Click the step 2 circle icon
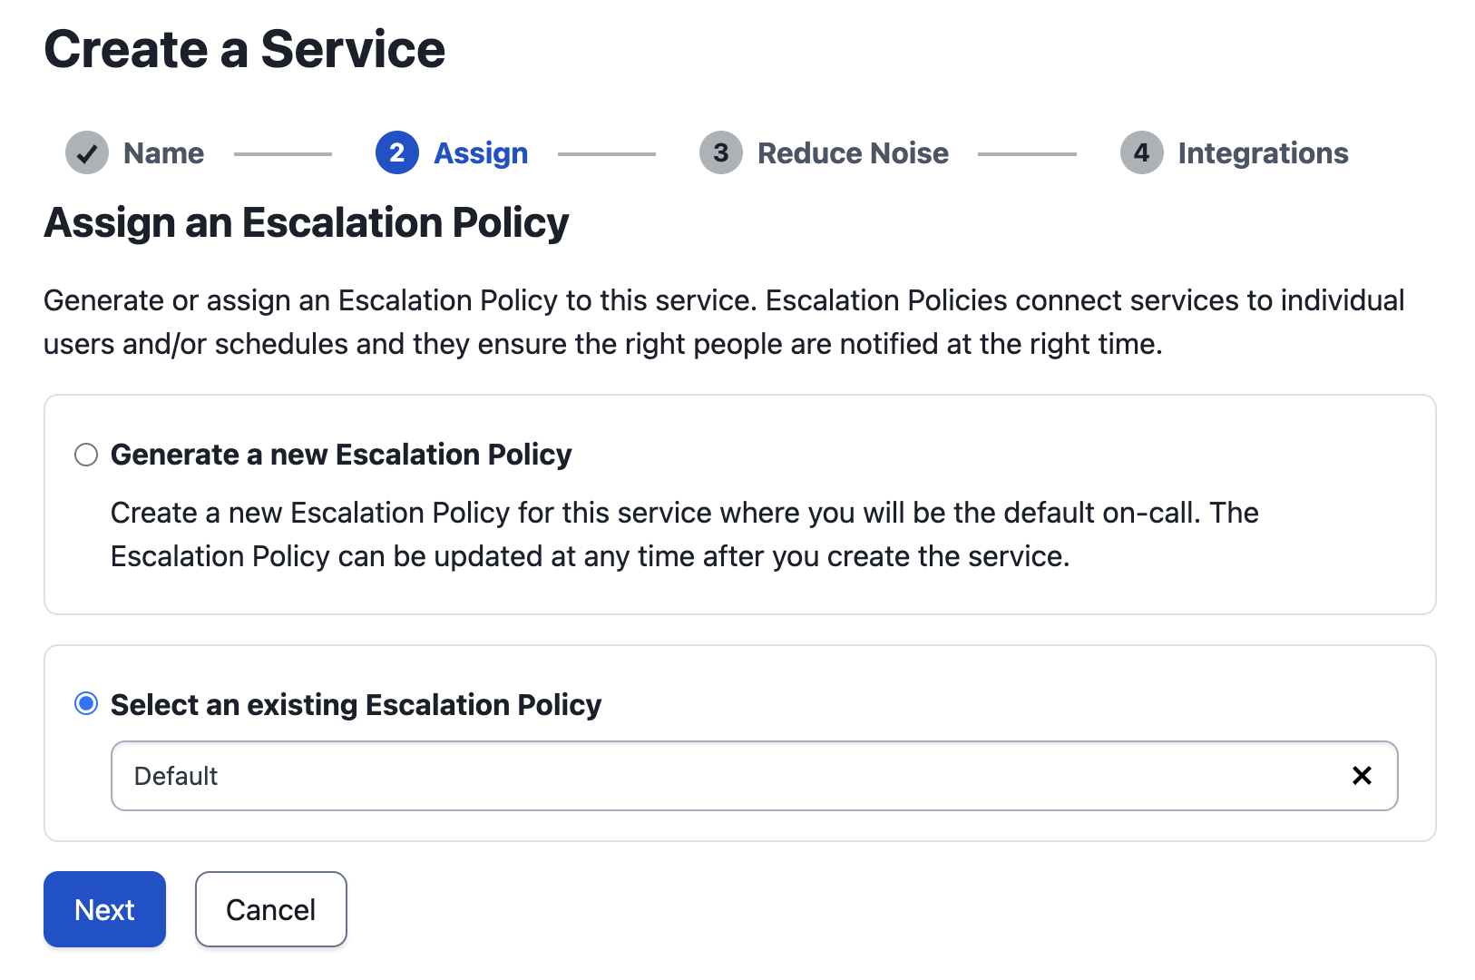This screenshot has width=1475, height=980. tap(397, 152)
